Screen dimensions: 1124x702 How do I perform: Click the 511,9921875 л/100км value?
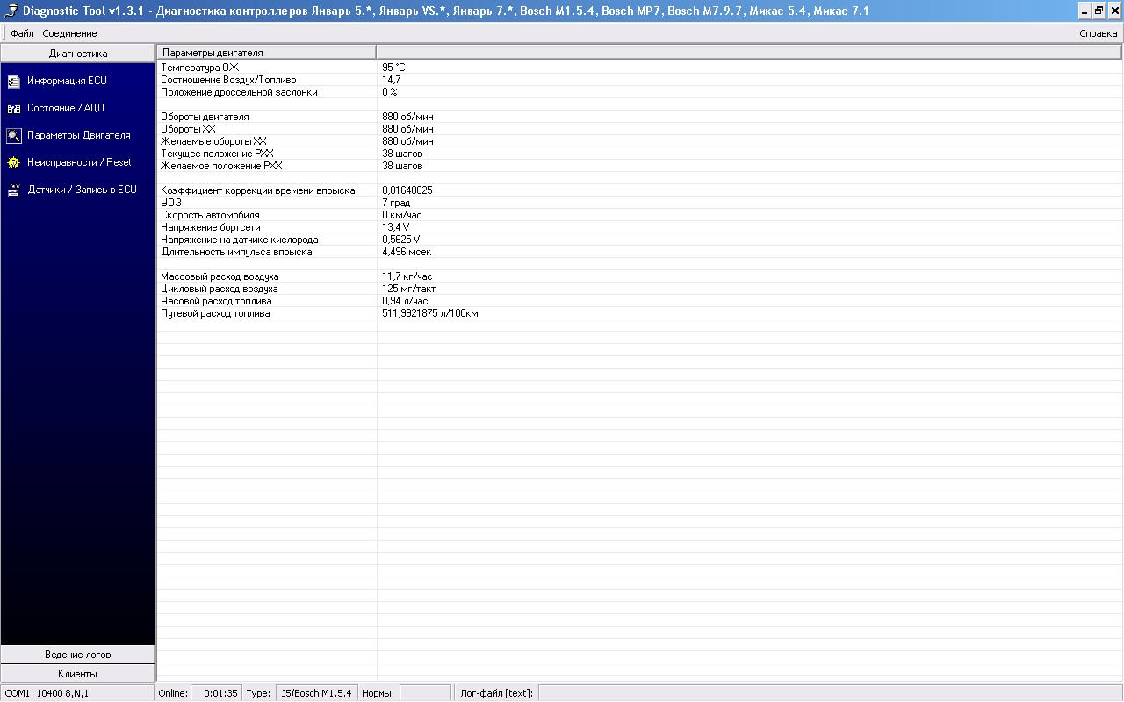(x=429, y=313)
